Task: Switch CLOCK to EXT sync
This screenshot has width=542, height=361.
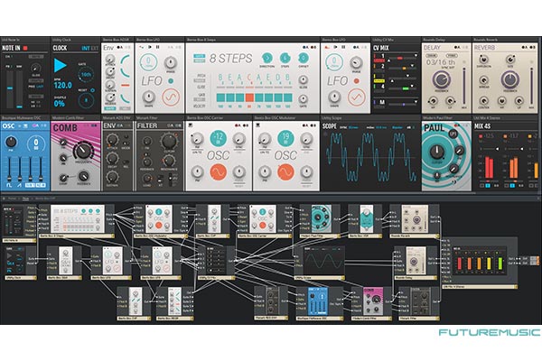Action: point(94,48)
